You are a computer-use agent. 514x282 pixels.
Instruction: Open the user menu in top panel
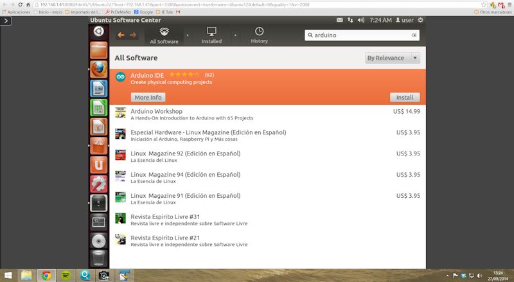tap(405, 20)
